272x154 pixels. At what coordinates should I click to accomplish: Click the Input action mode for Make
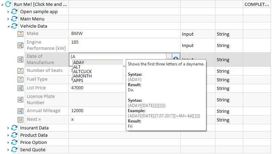coord(188,34)
